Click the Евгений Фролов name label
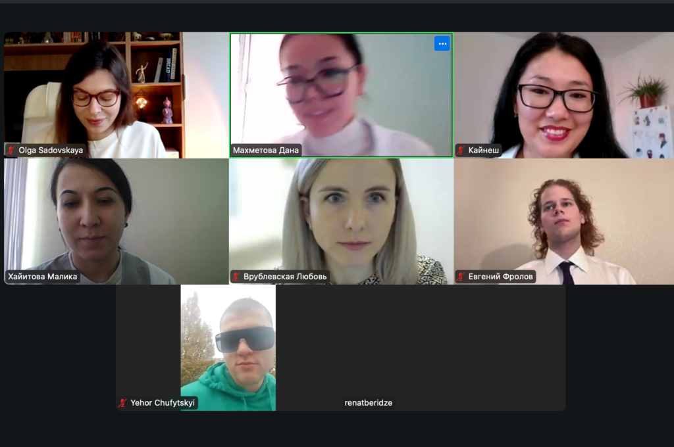This screenshot has width=674, height=447. 500,277
